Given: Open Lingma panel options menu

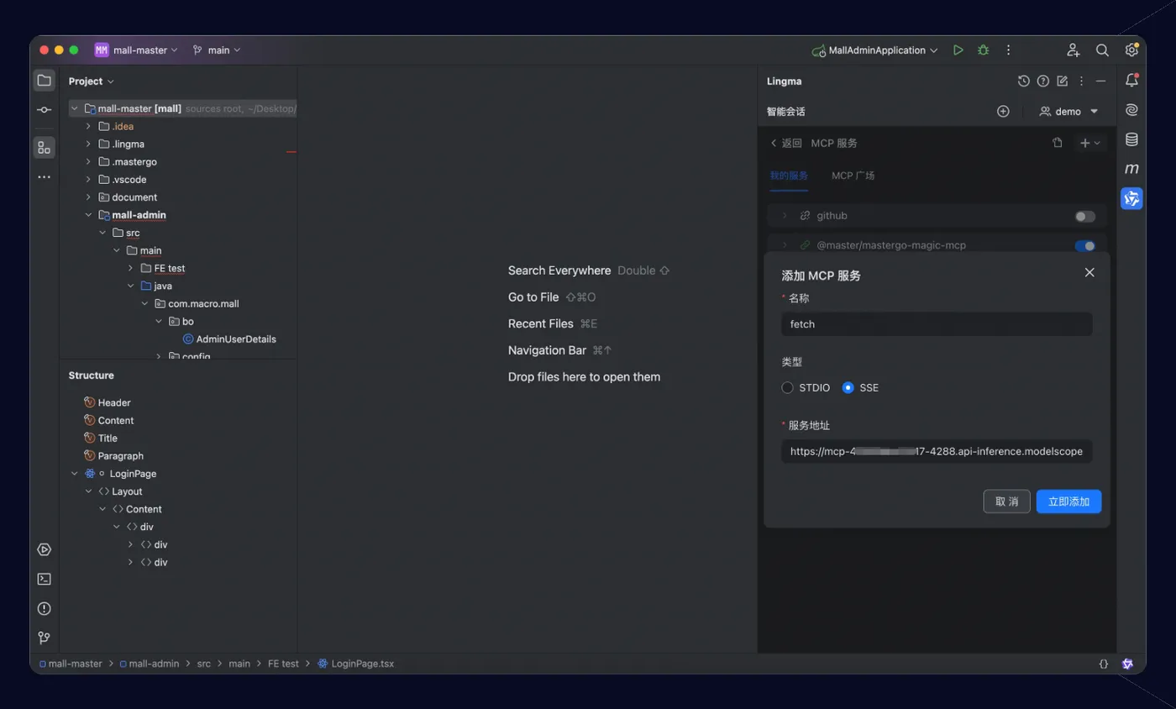Looking at the screenshot, I should pyautogui.click(x=1081, y=81).
